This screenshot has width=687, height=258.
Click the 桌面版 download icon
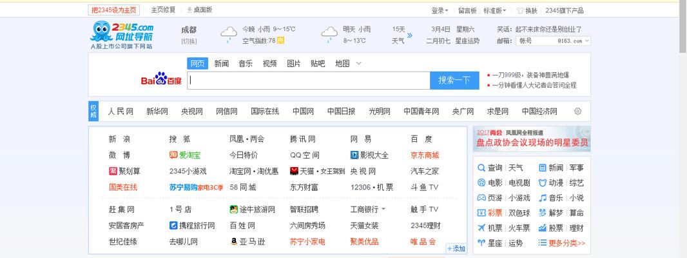coord(189,10)
